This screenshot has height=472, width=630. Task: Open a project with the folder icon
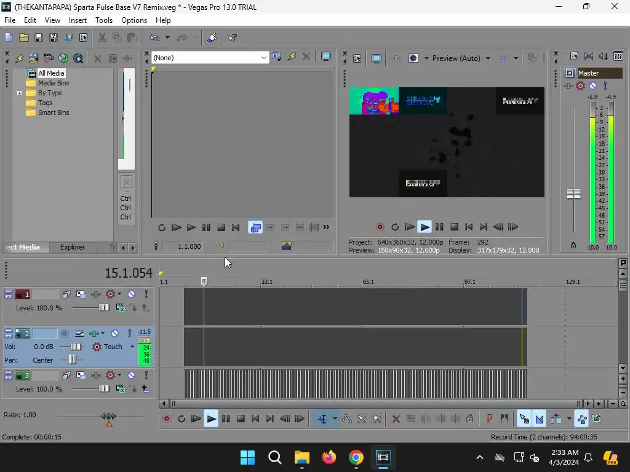pyautogui.click(x=24, y=37)
